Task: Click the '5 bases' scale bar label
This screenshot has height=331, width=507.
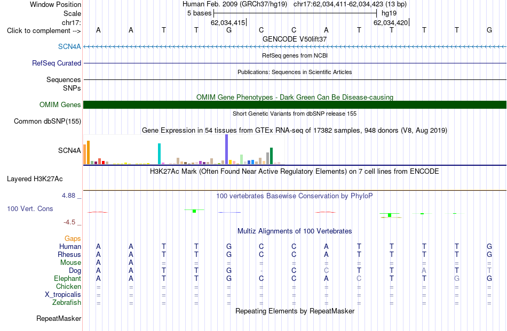Action: coord(199,13)
